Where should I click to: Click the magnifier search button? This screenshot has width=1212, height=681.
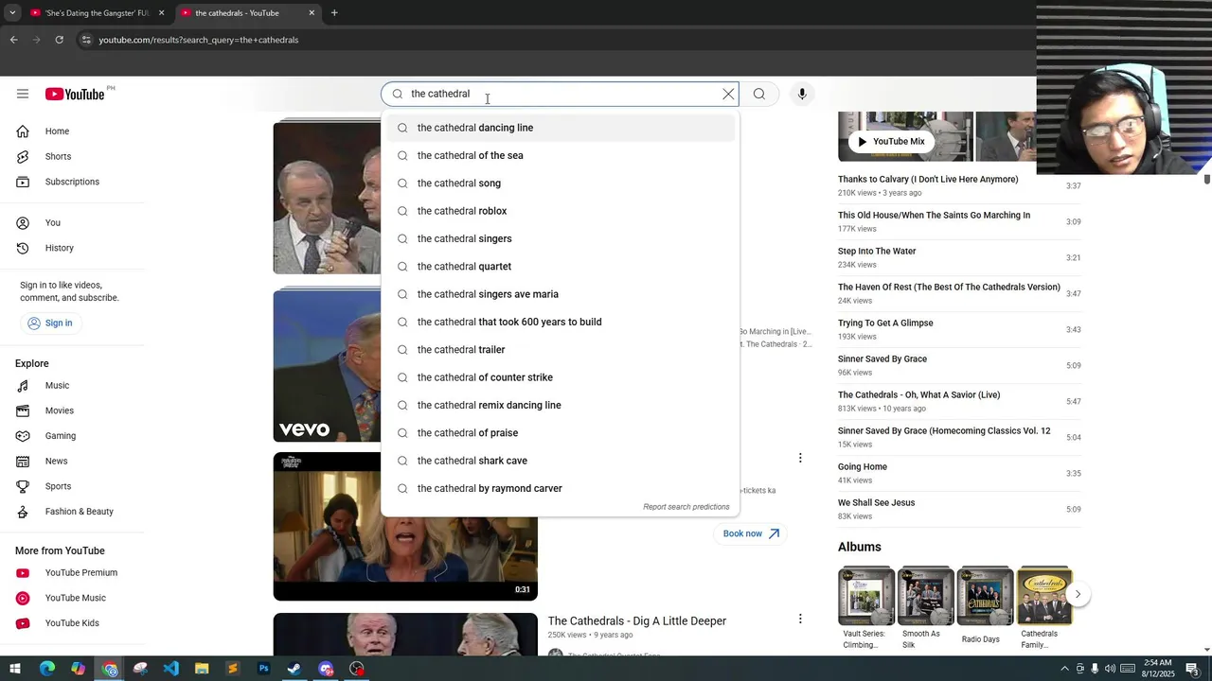[758, 94]
